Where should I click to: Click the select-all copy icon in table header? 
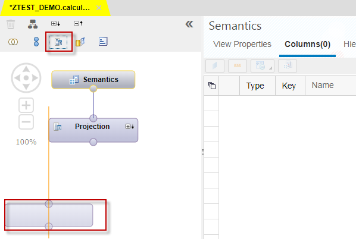211,86
